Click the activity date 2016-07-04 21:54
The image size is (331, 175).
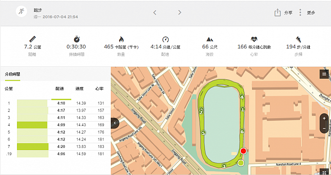[56, 17]
